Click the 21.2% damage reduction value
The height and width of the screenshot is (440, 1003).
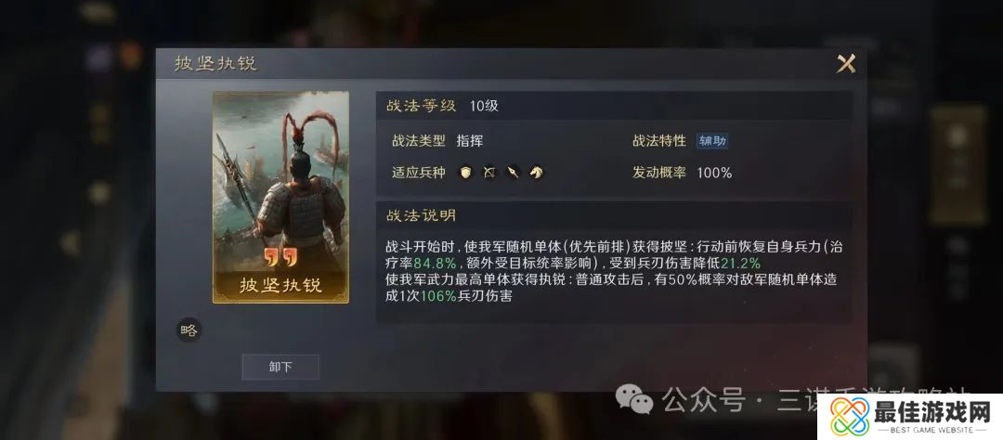741,263
